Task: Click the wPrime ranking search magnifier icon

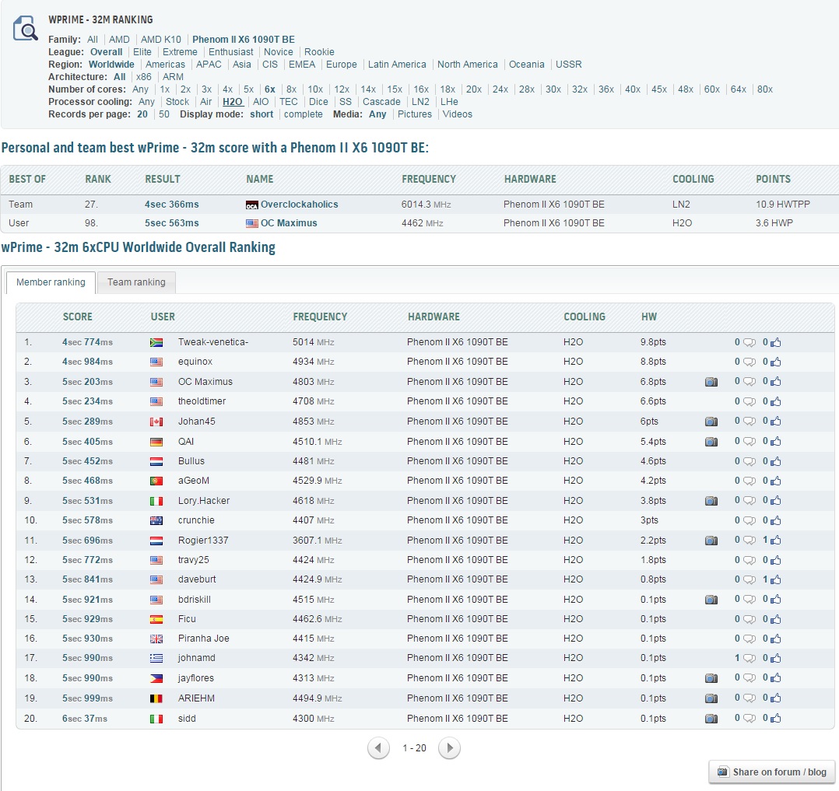Action: 26,29
